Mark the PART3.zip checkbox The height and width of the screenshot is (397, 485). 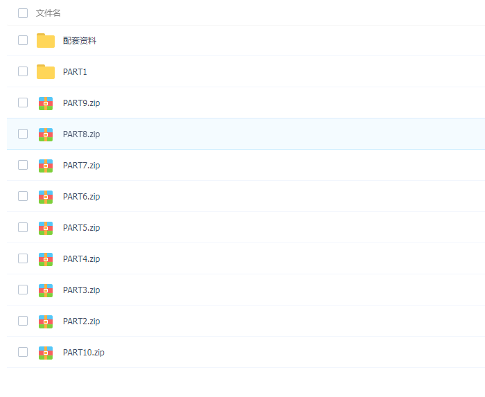coord(23,290)
